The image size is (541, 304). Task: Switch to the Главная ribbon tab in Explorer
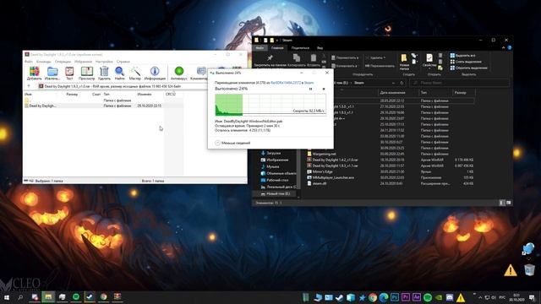[277, 48]
